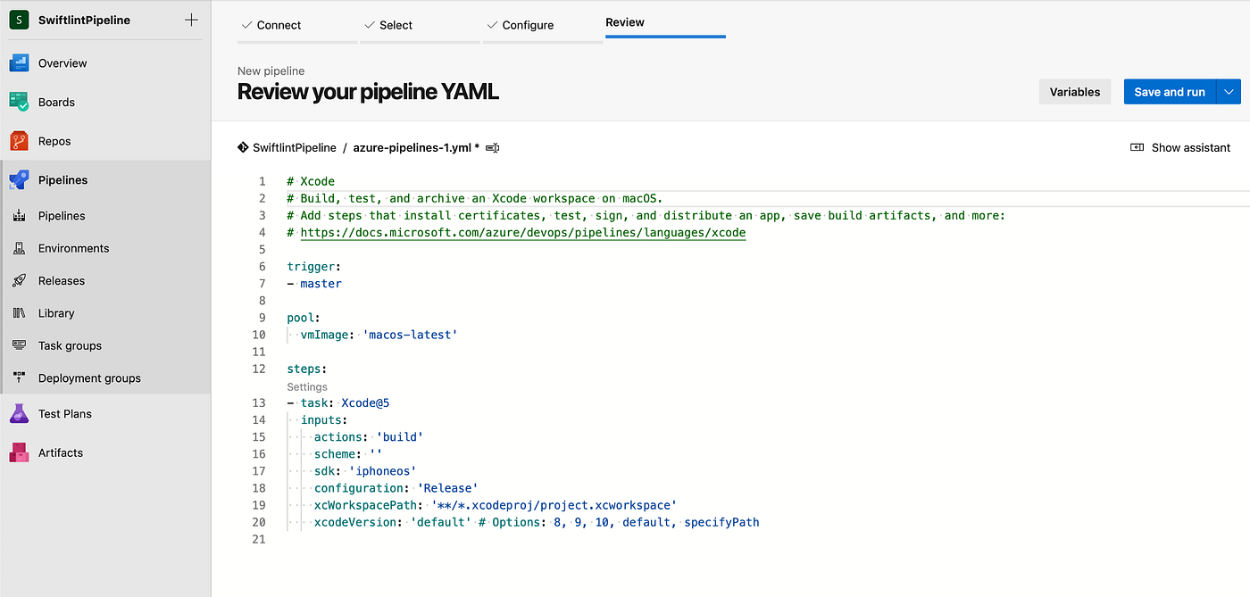Click the scheme value on line 16

[376, 454]
